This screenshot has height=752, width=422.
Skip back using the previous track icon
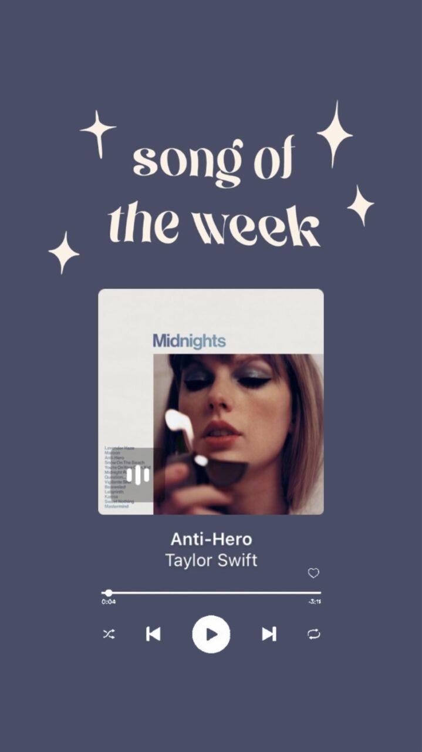point(153,634)
